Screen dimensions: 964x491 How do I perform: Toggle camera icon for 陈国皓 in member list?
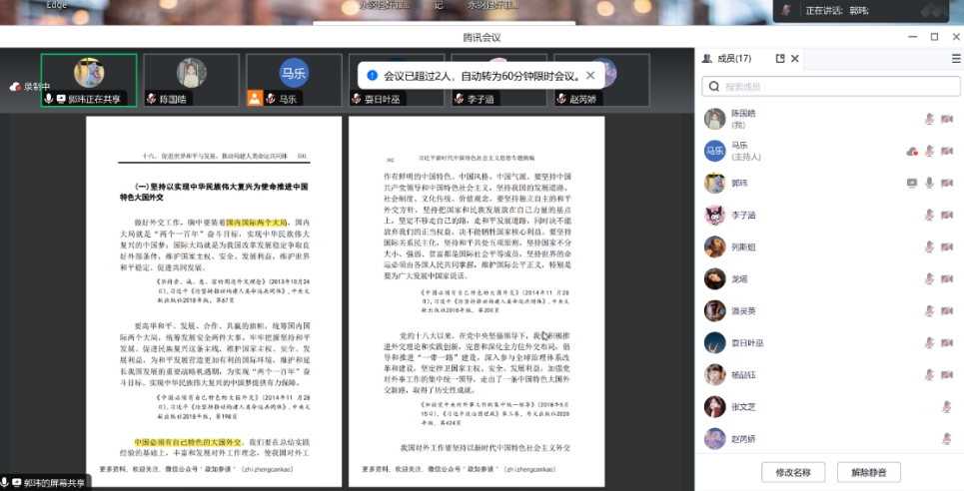coord(946,120)
